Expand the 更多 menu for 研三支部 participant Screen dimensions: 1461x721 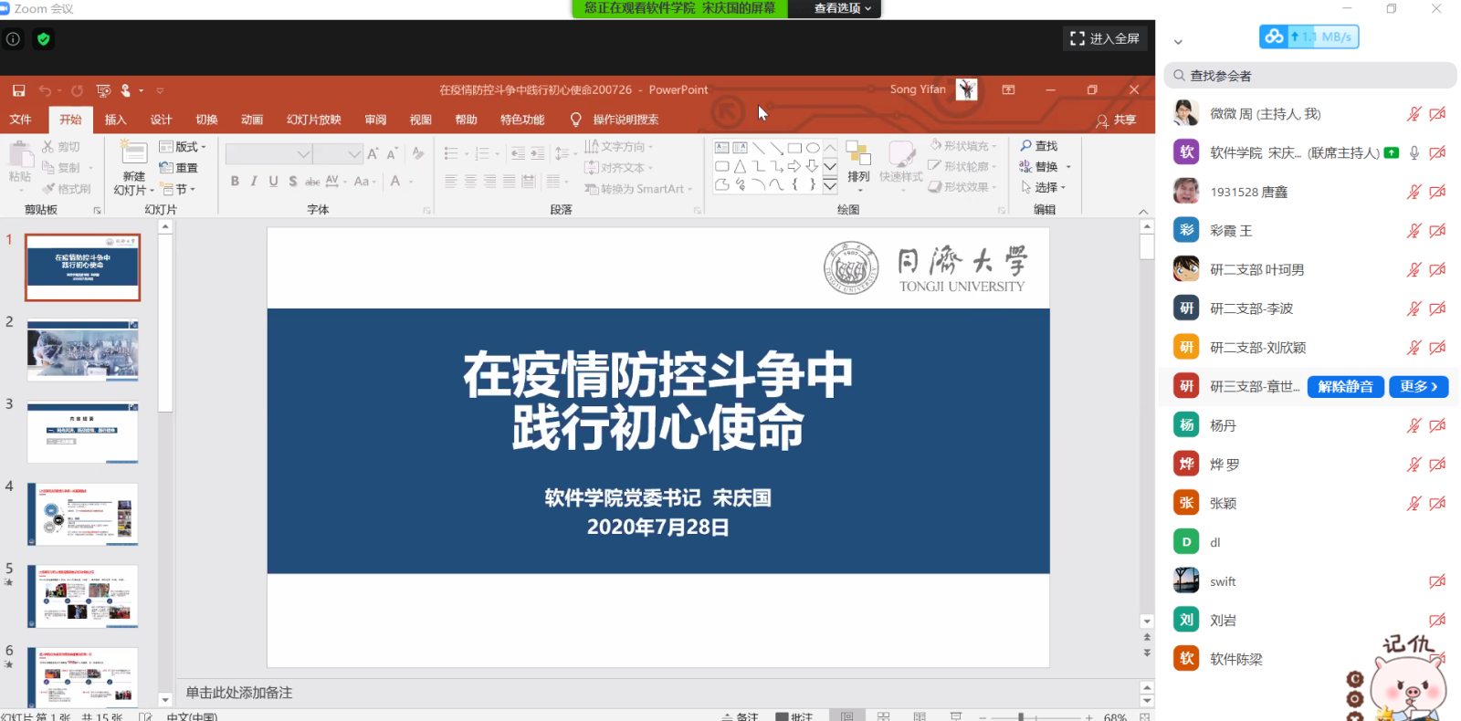1418,387
